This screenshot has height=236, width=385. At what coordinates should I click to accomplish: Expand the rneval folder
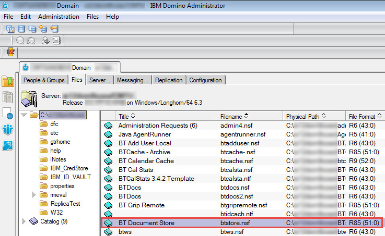point(33,195)
